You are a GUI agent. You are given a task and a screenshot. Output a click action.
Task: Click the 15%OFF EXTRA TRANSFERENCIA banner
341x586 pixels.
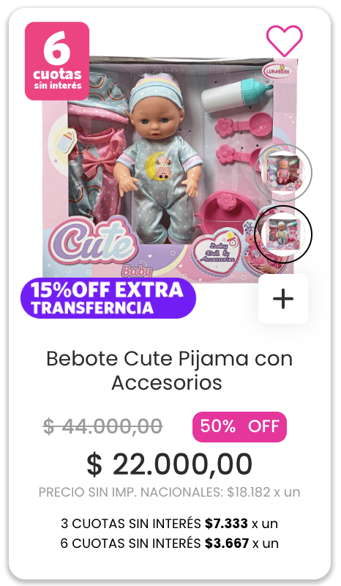[108, 298]
